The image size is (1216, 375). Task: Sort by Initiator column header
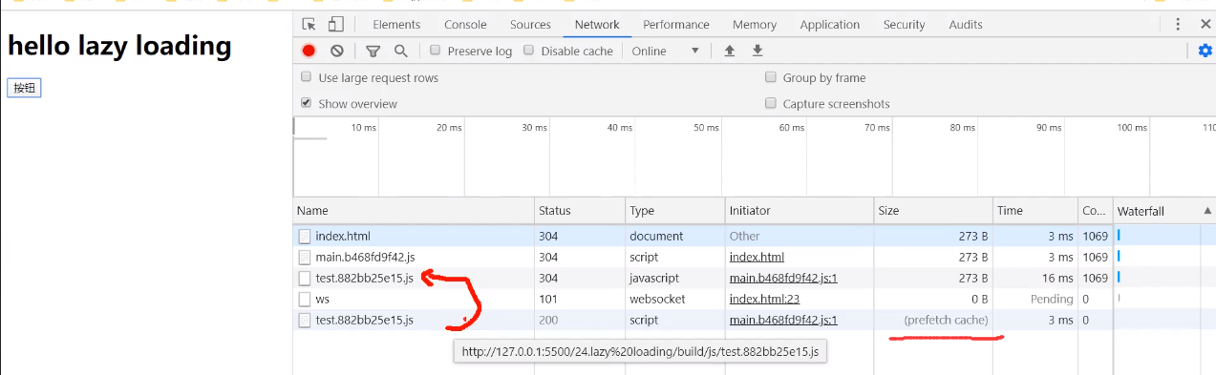[800, 211]
